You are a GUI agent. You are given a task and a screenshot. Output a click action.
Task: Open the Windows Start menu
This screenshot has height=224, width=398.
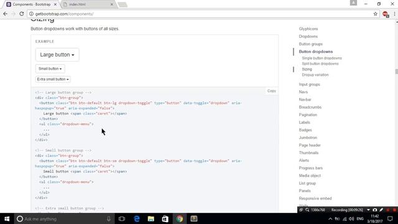tap(7, 218)
